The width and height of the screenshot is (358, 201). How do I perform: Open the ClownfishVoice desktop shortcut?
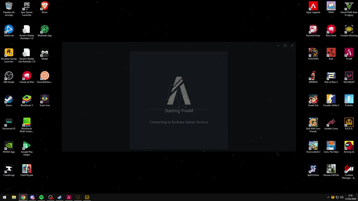pos(45,77)
